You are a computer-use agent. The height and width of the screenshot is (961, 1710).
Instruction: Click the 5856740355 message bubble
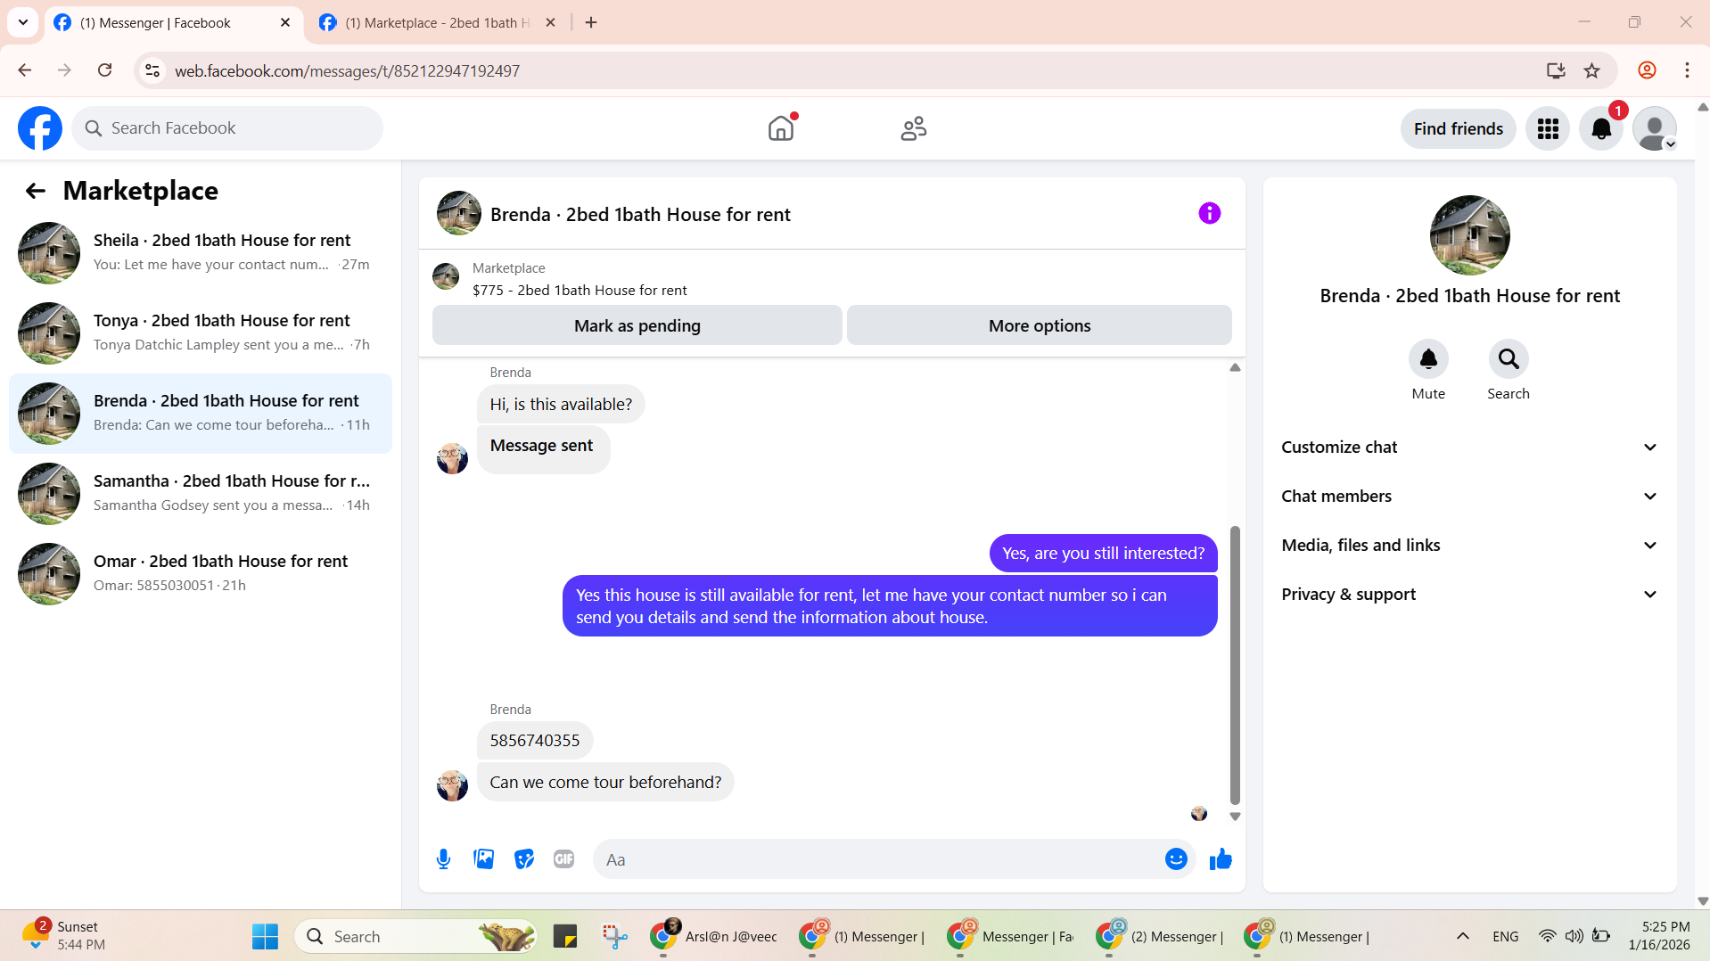pyautogui.click(x=535, y=741)
